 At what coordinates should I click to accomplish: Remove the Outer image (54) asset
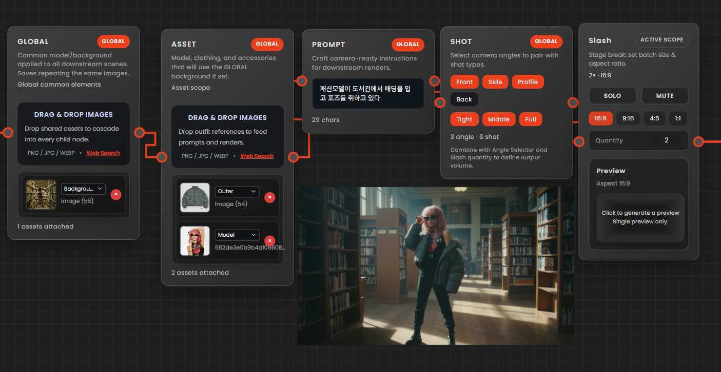tap(269, 197)
